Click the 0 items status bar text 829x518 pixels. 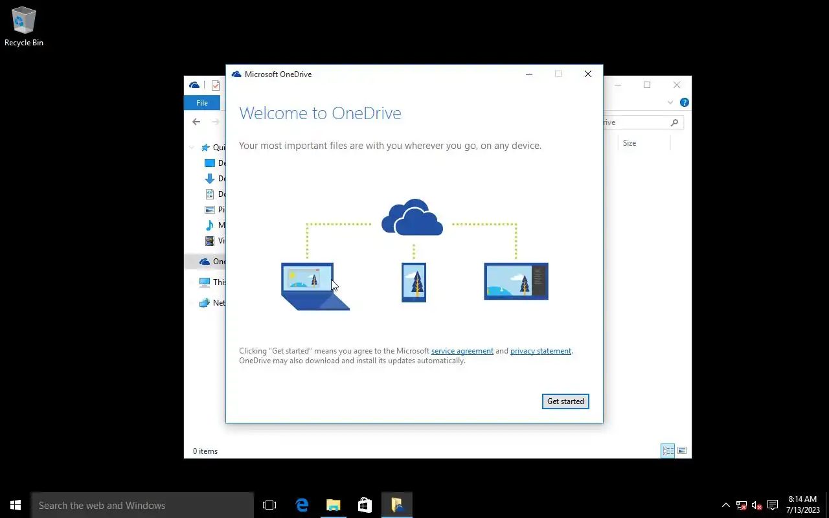(x=205, y=451)
